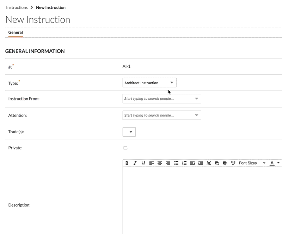This screenshot has height=234, width=282.
Task: Run the spell check tool
Action: click(233, 163)
